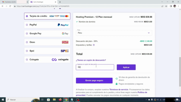181x102 pixels.
Task: Click the Coingate logo
Action: (60, 59)
